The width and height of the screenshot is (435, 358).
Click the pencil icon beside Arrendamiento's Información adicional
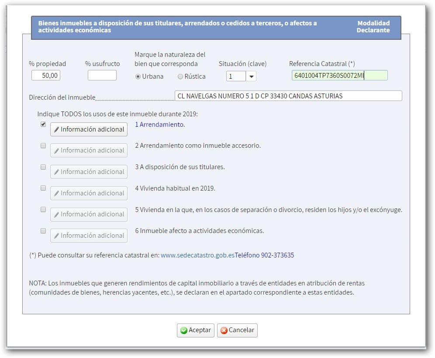(57, 129)
